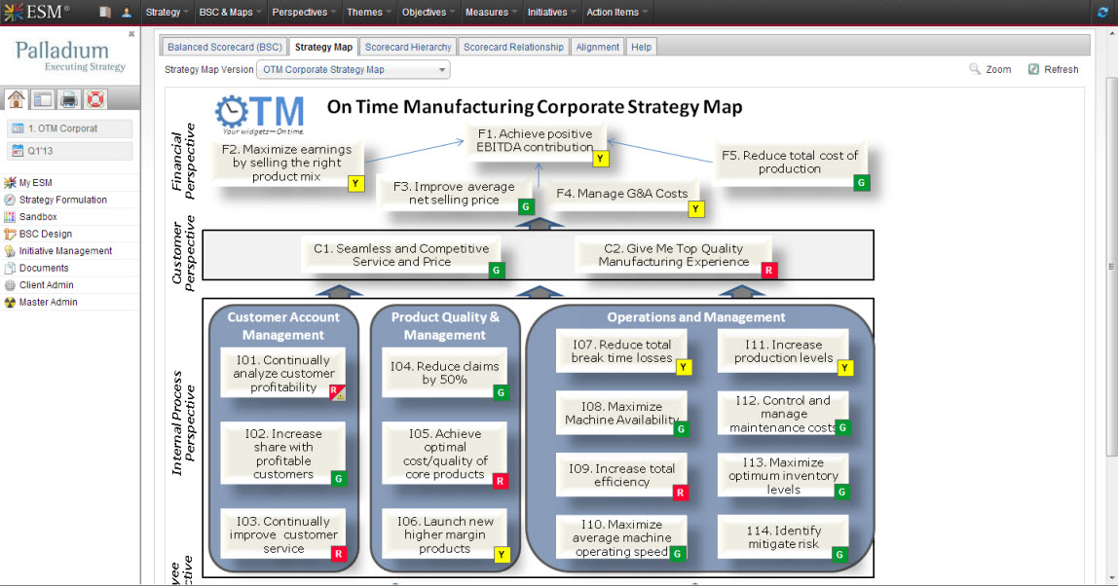Click the Home icon in sidebar toolbar
Screen dimensions: 1118x586
16,99
